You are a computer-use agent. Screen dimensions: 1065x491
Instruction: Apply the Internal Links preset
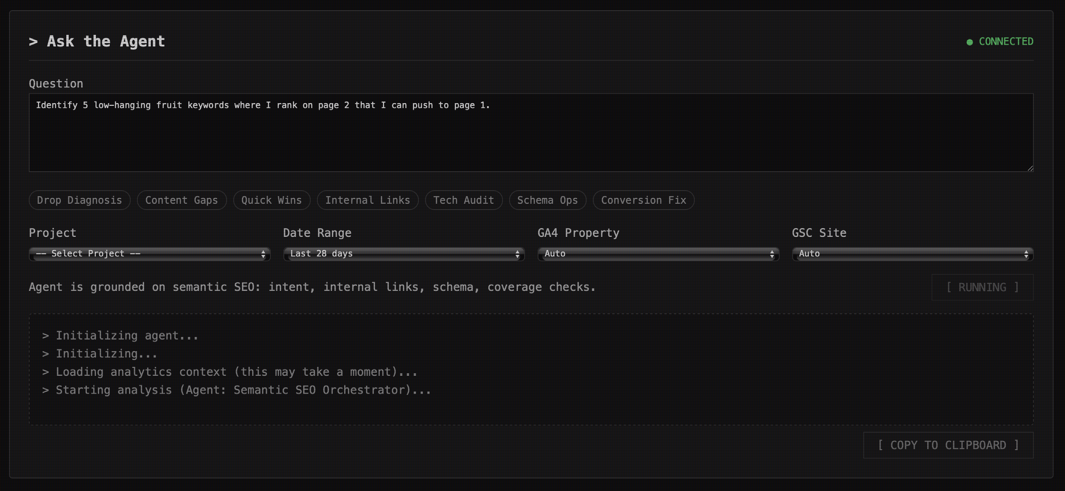click(x=367, y=200)
